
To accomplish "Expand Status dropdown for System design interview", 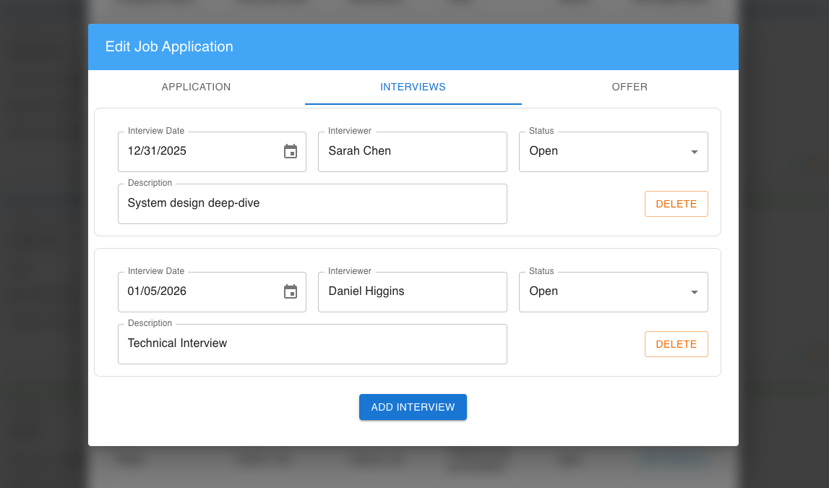I will coord(612,152).
